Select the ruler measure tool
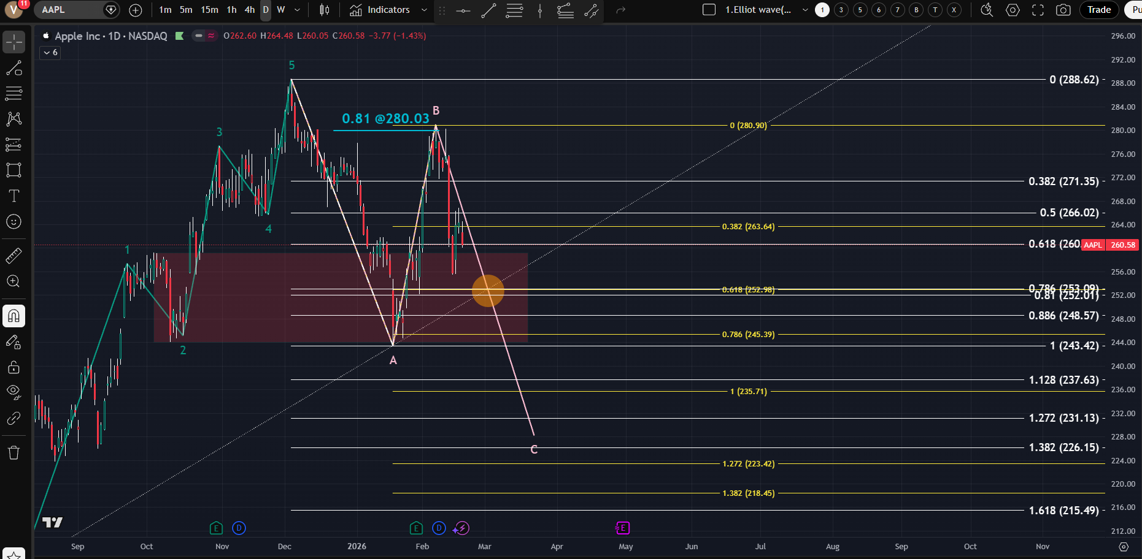1142x559 pixels. click(x=14, y=256)
